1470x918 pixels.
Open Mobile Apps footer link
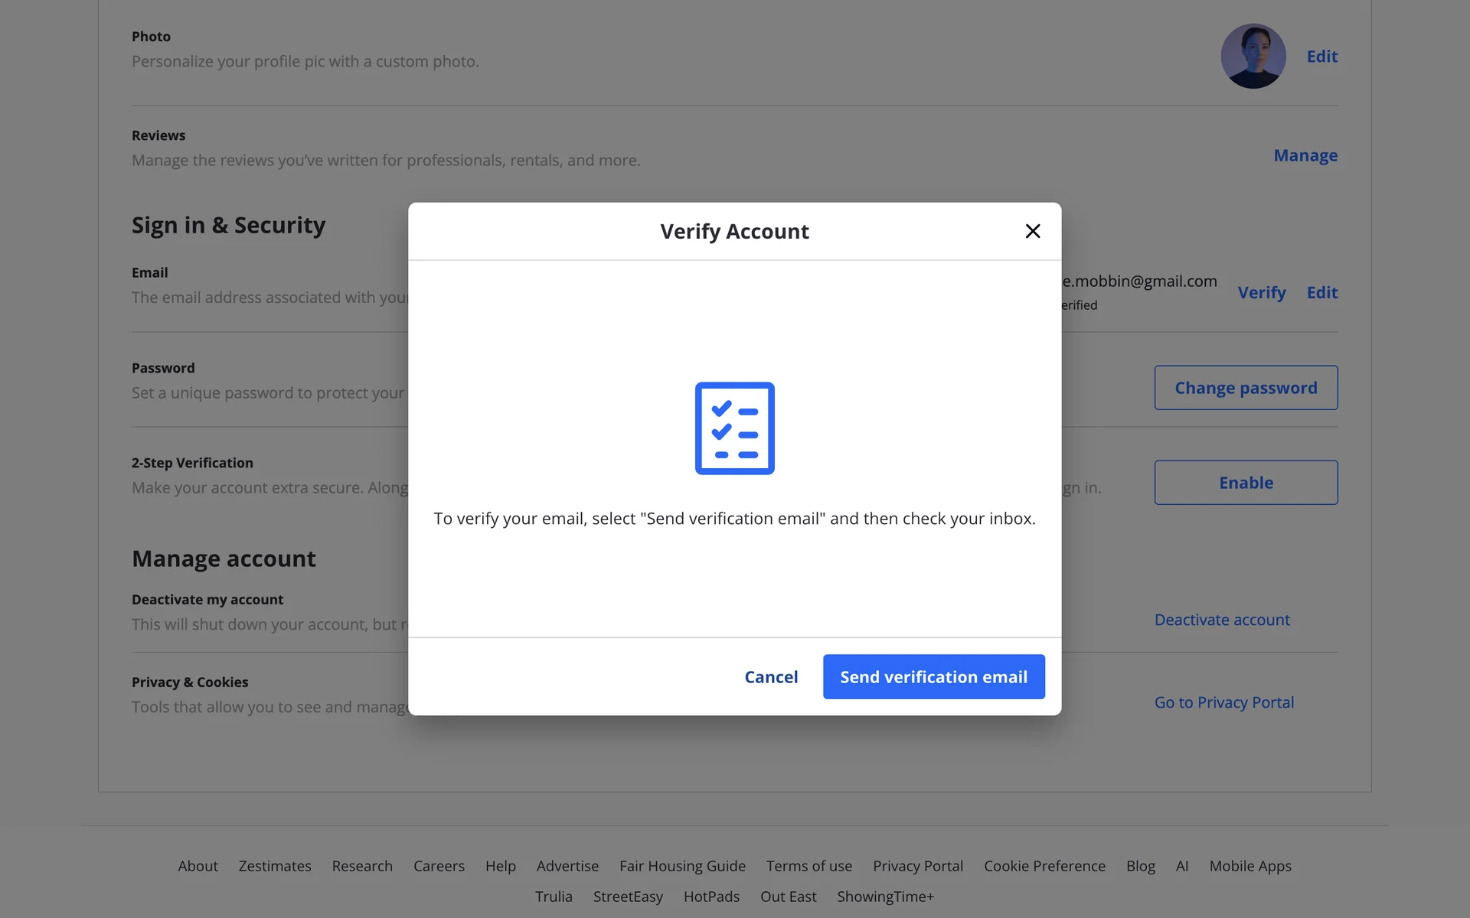1249,866
